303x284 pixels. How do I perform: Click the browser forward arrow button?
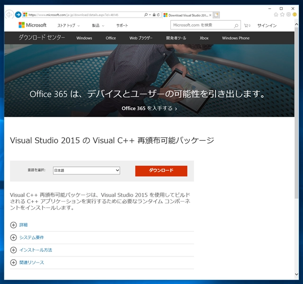tap(18, 15)
